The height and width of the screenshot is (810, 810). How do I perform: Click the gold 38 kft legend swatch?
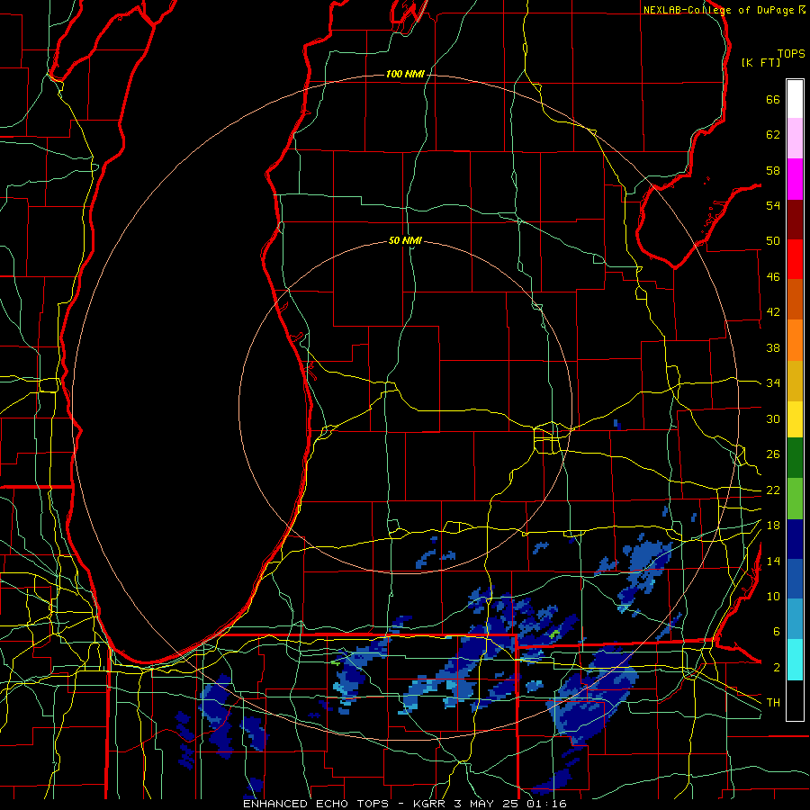pos(795,380)
